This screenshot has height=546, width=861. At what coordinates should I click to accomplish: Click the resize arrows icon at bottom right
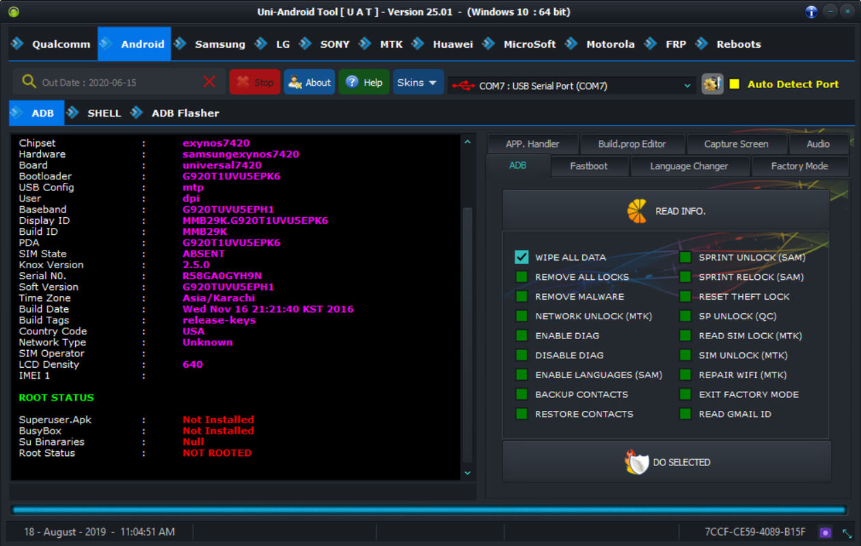tap(847, 532)
